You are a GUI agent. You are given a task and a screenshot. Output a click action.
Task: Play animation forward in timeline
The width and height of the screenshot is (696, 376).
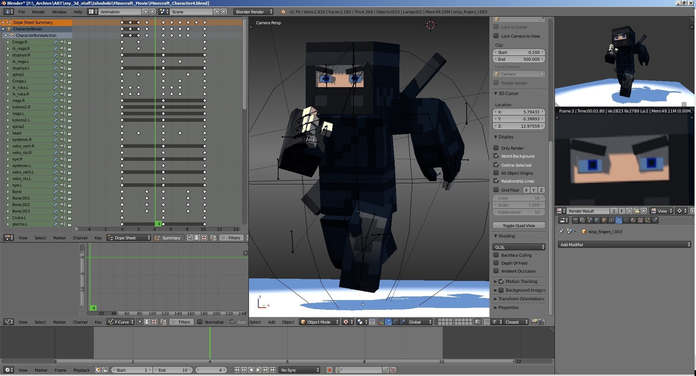258,370
